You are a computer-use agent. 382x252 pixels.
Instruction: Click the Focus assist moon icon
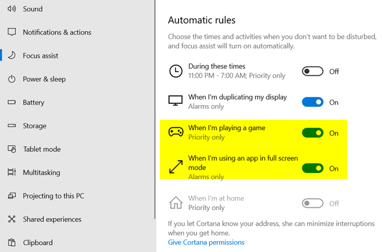(11, 56)
